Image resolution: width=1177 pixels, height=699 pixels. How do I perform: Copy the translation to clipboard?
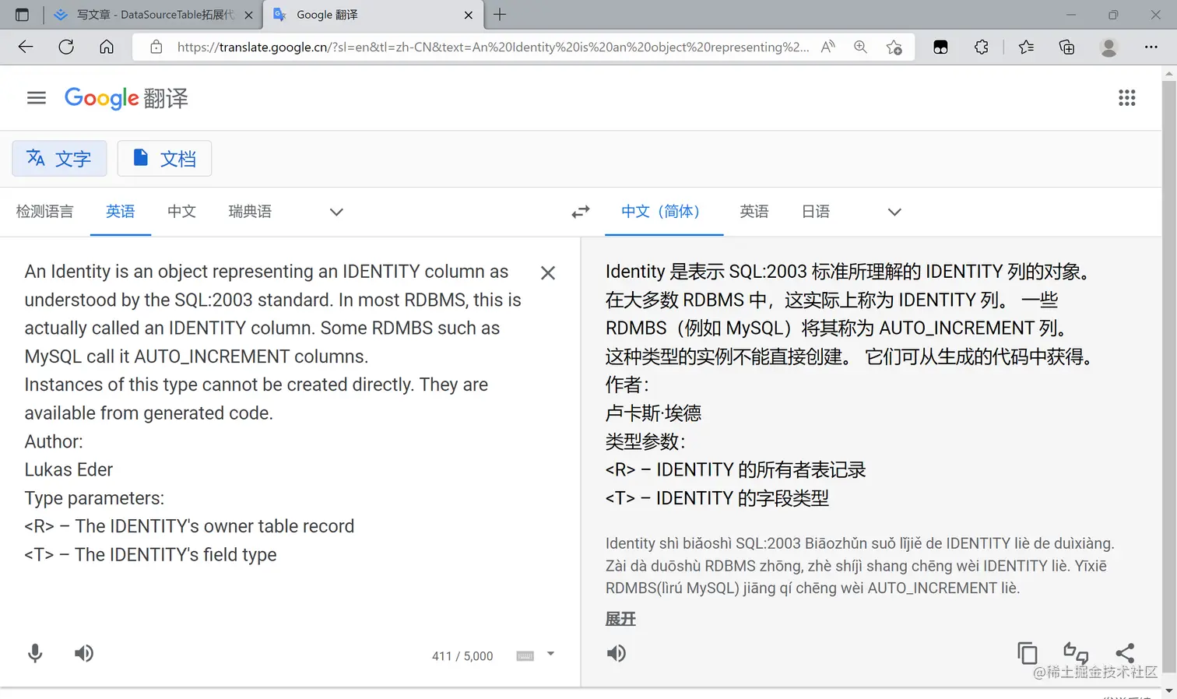(1028, 653)
